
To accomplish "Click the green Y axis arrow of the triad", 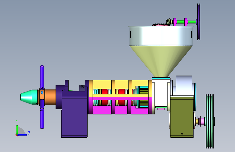I will (17, 129).
